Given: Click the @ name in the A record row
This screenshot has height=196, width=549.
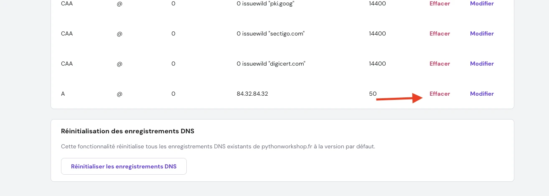Looking at the screenshot, I should (119, 94).
